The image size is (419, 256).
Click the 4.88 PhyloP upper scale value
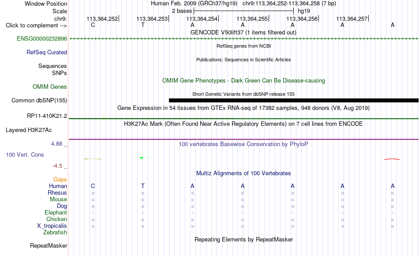click(56, 143)
